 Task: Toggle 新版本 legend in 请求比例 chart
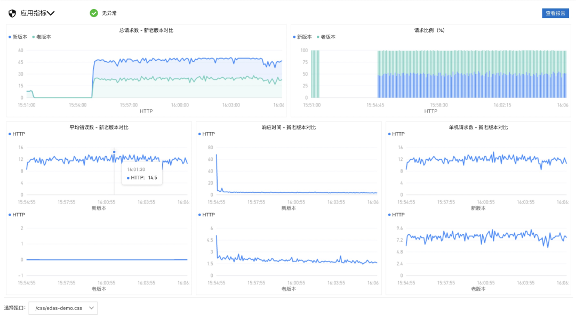(302, 37)
